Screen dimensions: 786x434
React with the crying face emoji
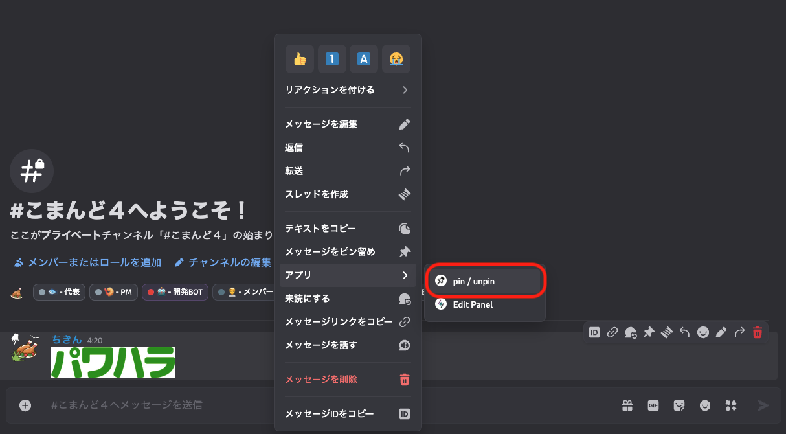[x=396, y=59]
